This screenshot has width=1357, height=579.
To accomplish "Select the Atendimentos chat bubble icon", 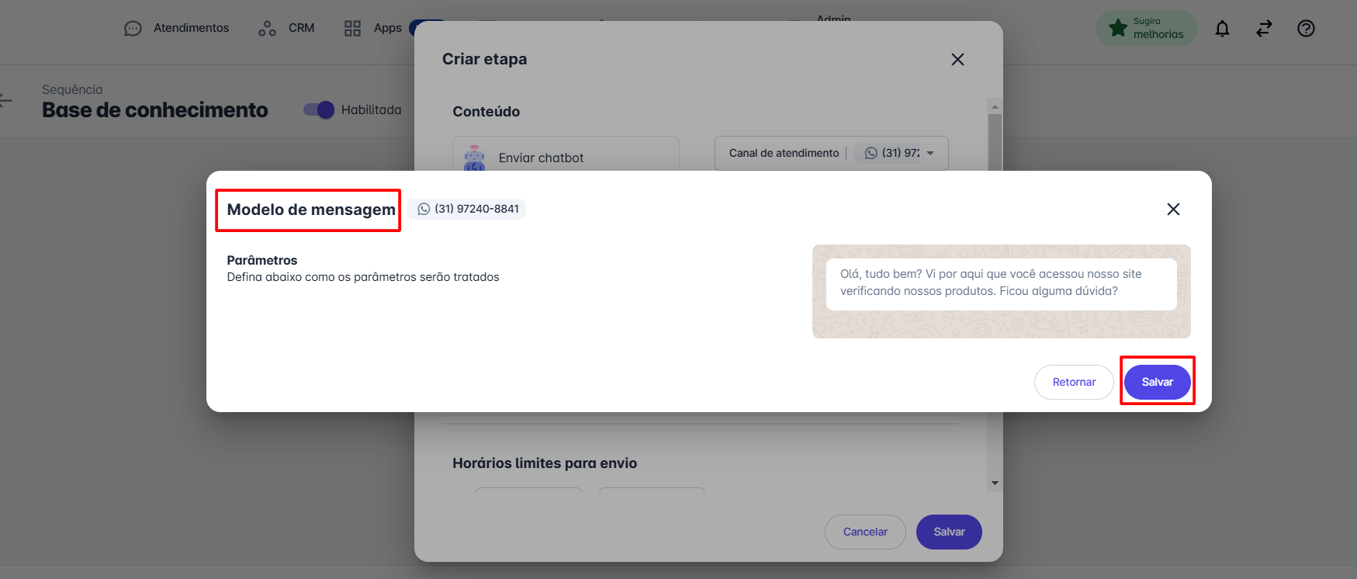I will coord(133,28).
